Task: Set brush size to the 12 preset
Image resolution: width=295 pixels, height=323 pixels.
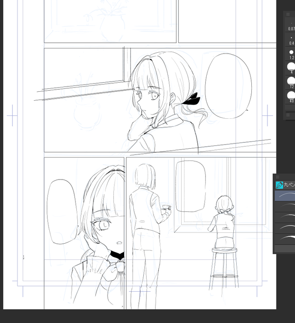Action: pyautogui.click(x=290, y=82)
